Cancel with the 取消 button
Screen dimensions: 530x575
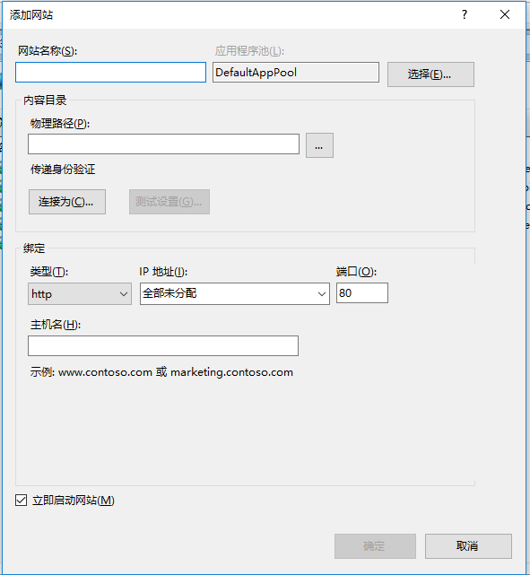pyautogui.click(x=468, y=546)
